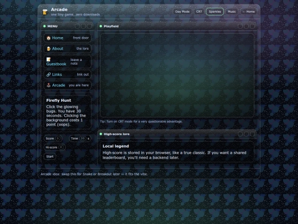Click the first circle button in Playfield title bar

[240, 27]
